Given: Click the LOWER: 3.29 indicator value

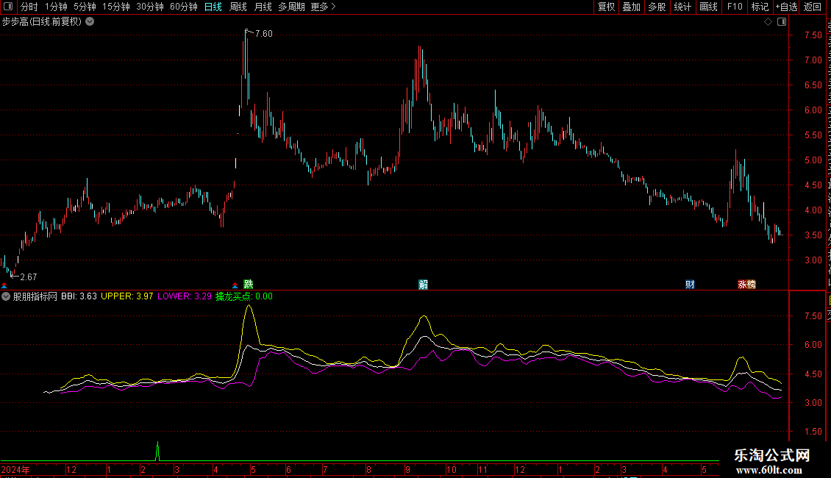Looking at the screenshot, I should [185, 296].
